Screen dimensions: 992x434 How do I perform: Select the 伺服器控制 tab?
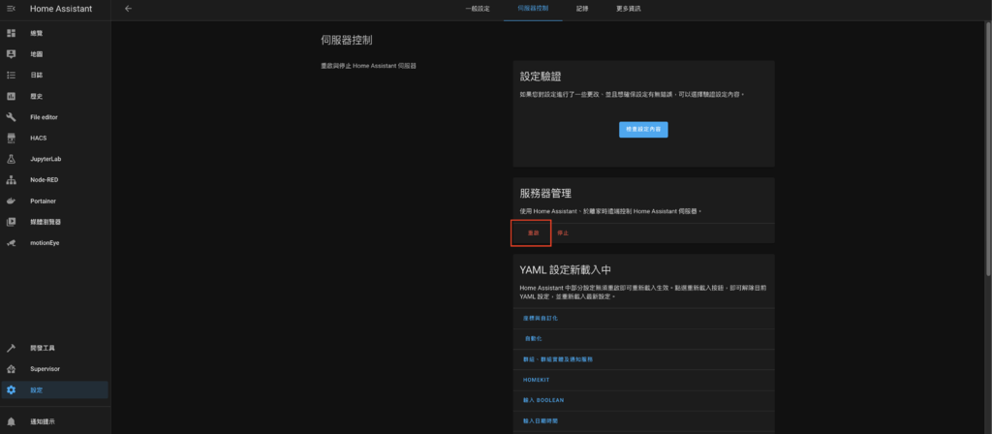(x=533, y=10)
